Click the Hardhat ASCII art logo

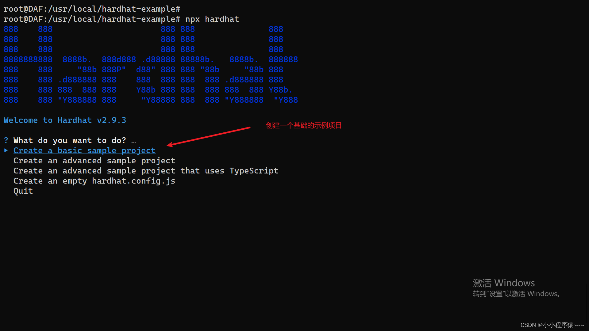[x=150, y=64]
